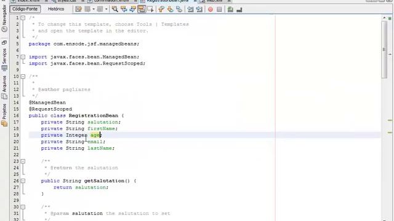
Task: Go to previous search occurrence
Action: pyautogui.click(x=124, y=9)
